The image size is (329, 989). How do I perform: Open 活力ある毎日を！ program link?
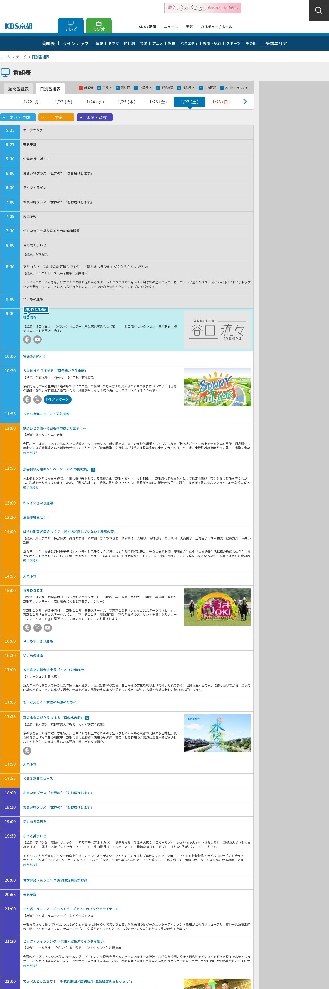click(x=36, y=822)
